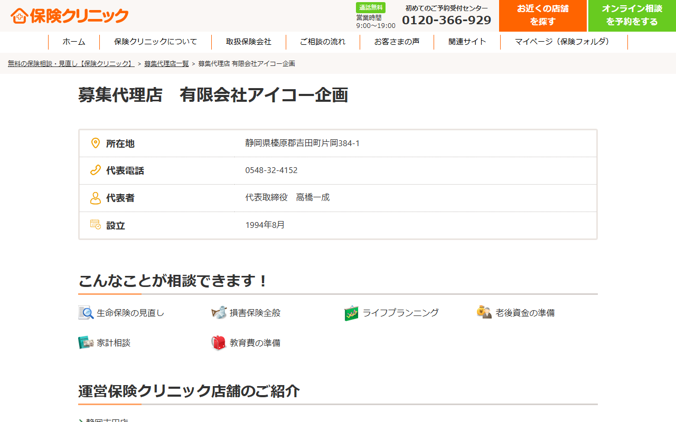Click the 損害保険全般 text
676x422 pixels.
pyautogui.click(x=255, y=313)
